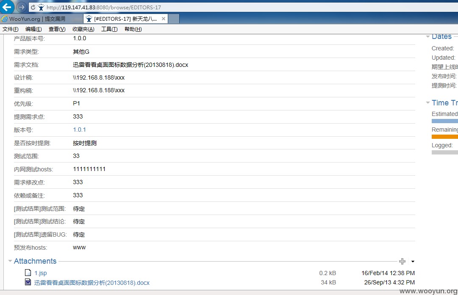Open the 文件(F) menu

click(x=11, y=29)
